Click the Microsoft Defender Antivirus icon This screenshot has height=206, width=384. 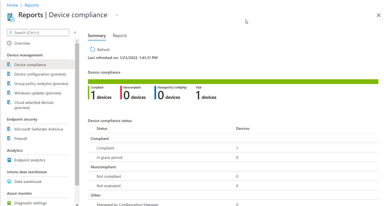9,129
